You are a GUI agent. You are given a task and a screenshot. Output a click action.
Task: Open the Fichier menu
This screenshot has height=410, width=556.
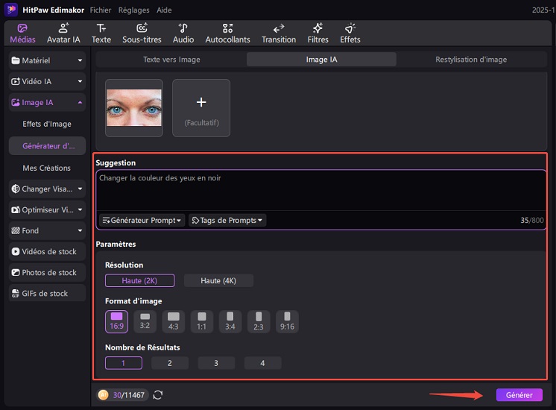(101, 10)
